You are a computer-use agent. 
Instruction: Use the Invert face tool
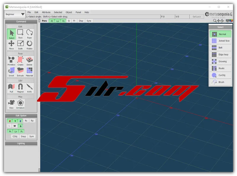pos(12,72)
